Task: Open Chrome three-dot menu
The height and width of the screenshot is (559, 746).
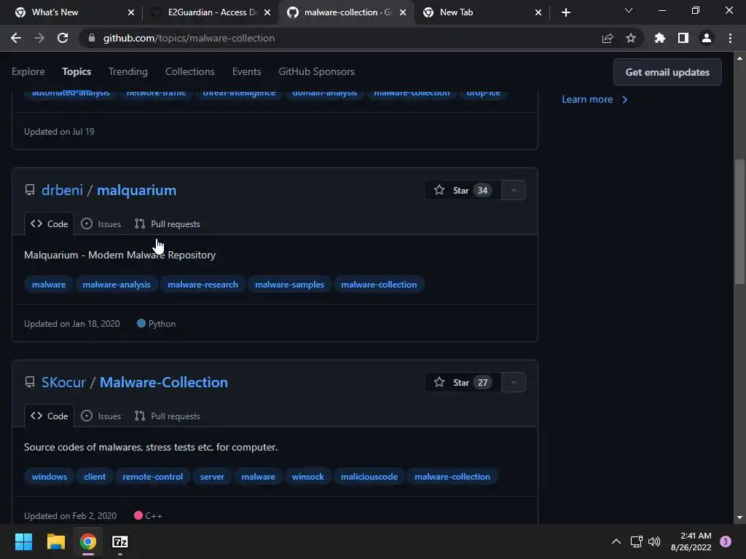Action: point(730,38)
